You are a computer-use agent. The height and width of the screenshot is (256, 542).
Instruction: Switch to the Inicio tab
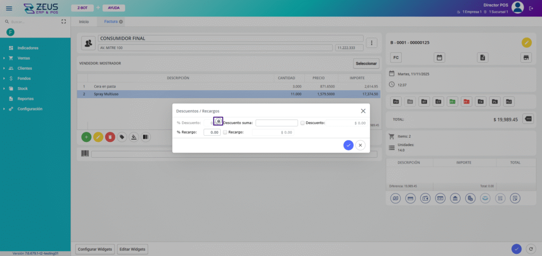pos(84,22)
